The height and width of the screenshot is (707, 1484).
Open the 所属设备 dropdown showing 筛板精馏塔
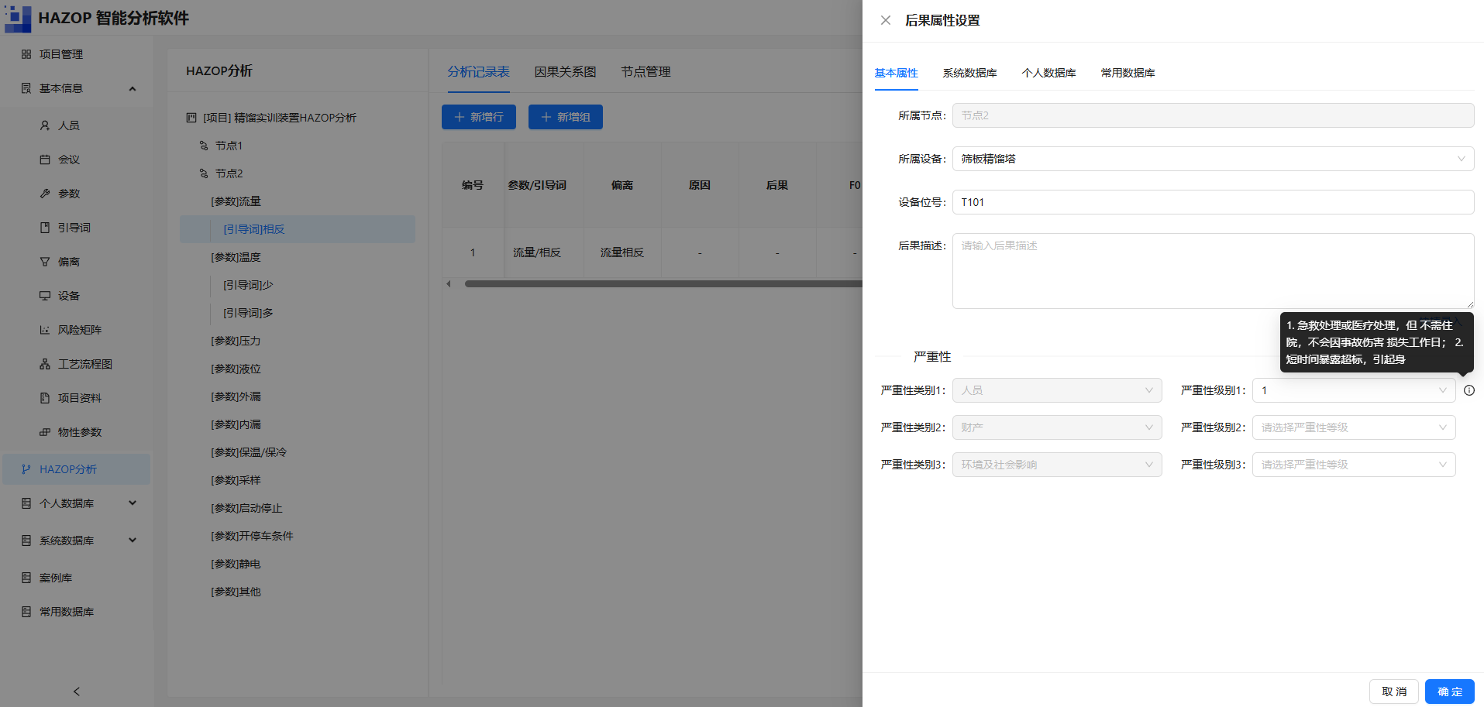1213,159
